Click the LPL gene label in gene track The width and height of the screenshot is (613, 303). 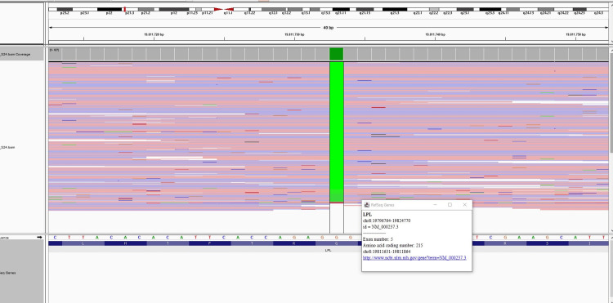pos(328,250)
